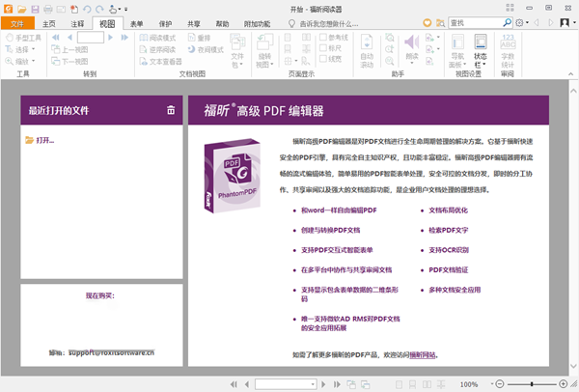579x392 pixels.
Task: Click the zoom slider handle in status bar
Action: tap(531, 384)
